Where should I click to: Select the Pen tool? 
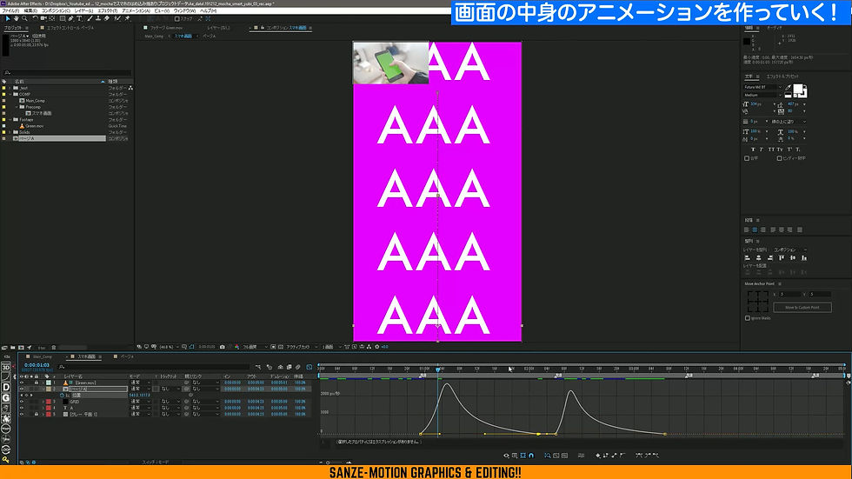[x=70, y=18]
